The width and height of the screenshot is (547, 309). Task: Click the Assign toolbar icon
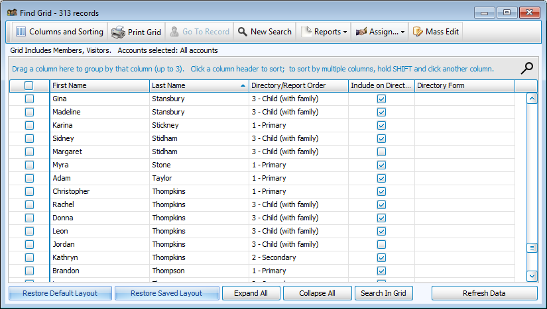(361, 32)
